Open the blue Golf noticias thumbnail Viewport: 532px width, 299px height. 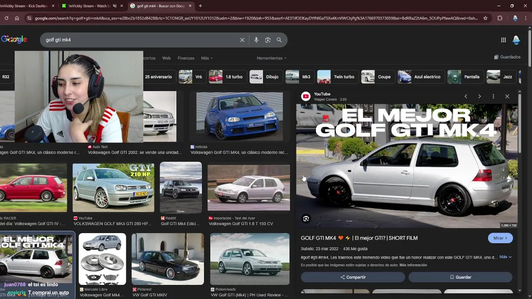tap(239, 117)
